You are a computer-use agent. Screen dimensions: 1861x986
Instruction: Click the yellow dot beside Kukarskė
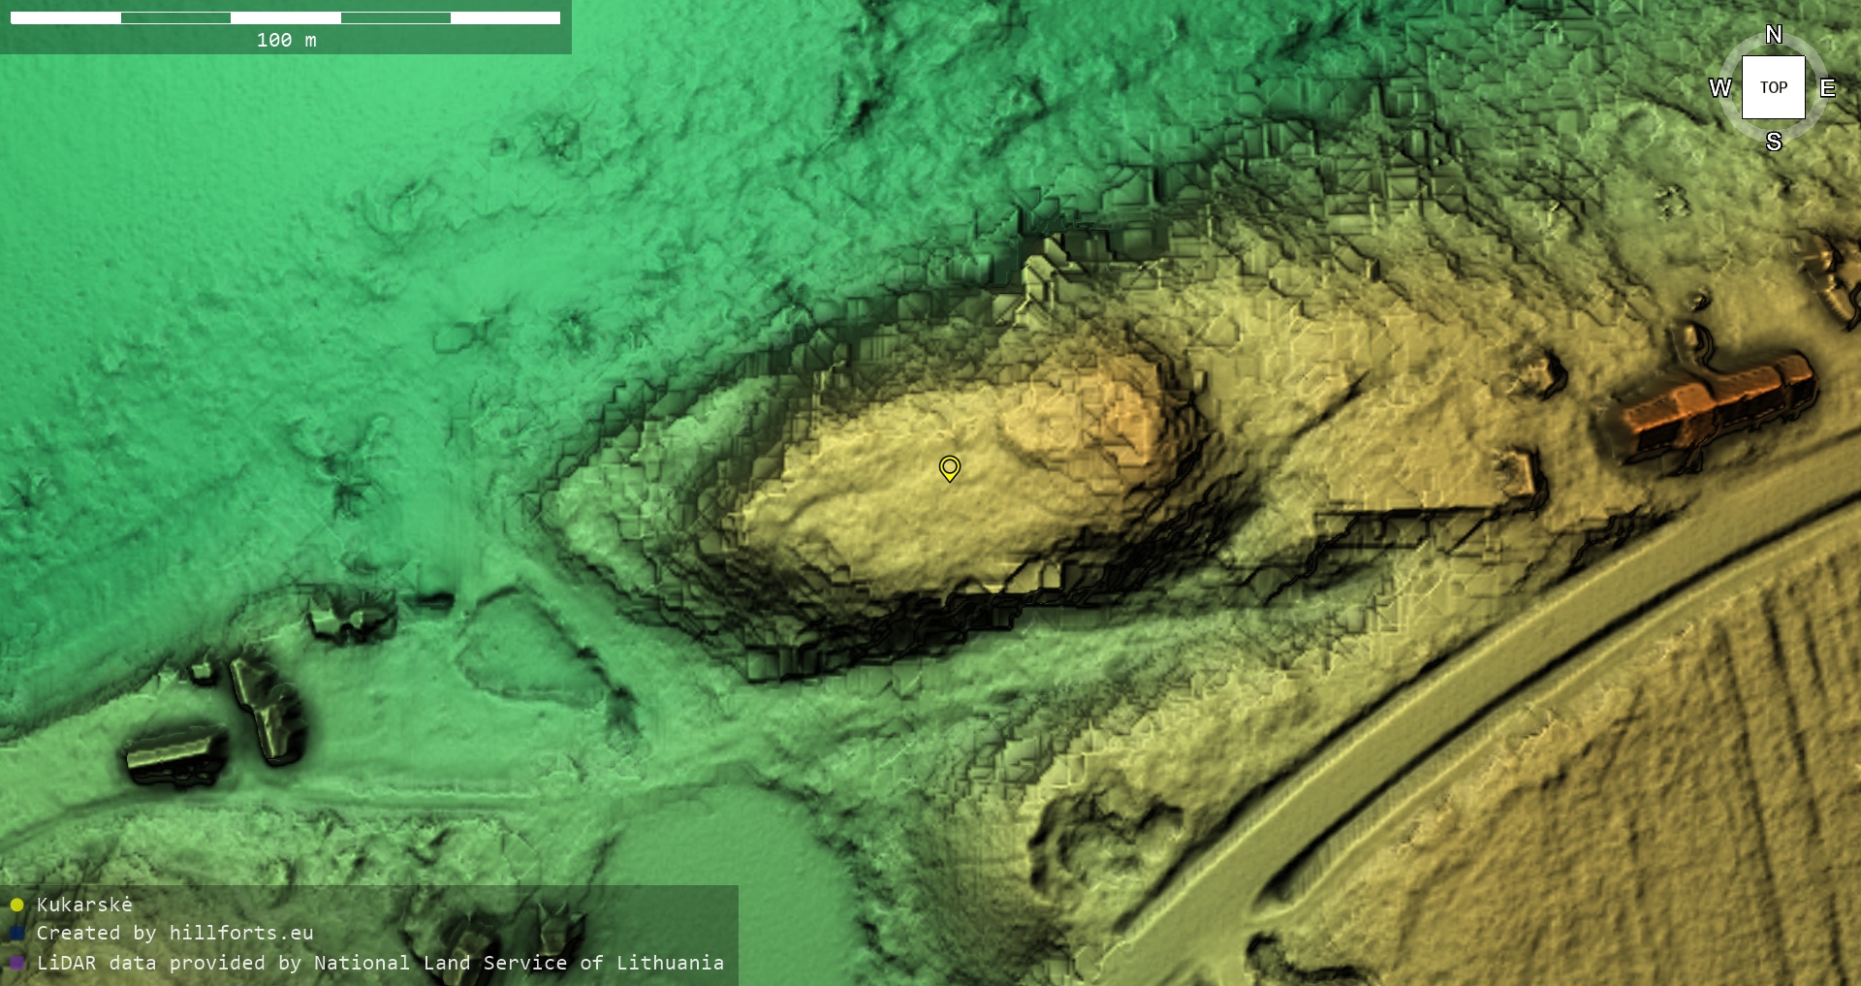pos(16,905)
